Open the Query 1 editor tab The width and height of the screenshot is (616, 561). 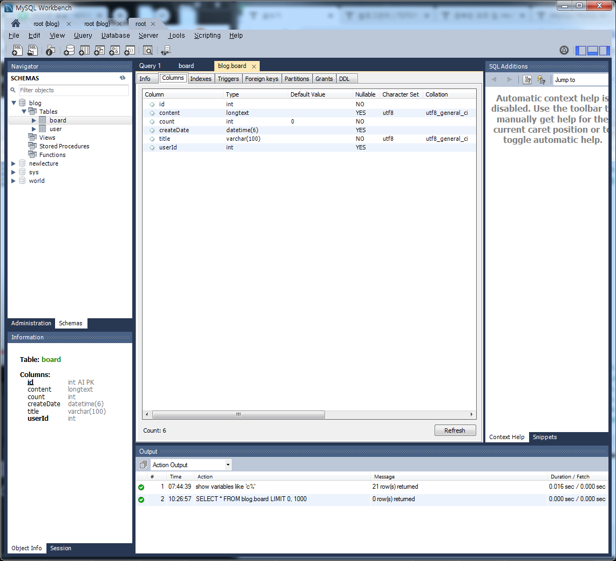(150, 66)
